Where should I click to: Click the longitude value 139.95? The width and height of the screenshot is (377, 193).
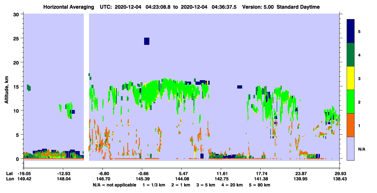click(x=300, y=179)
